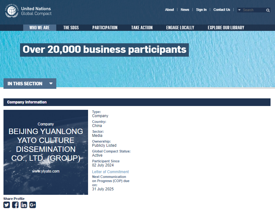Open the Letter of Commitment link

(110, 172)
